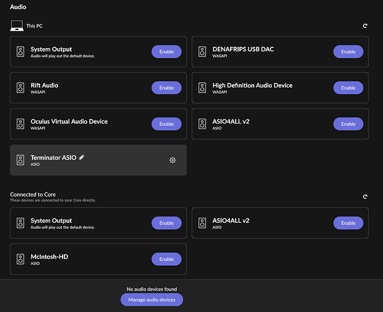383x312 pixels.
Task: Enable ASIO4ALL v2 connected to Core
Action: point(348,223)
